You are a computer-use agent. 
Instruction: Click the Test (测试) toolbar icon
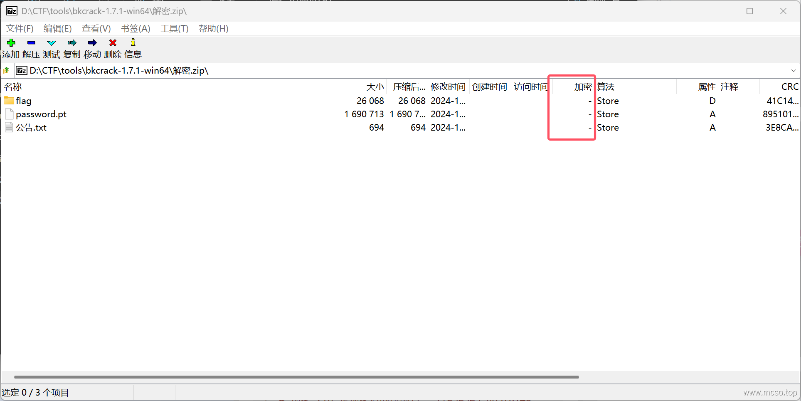(52, 43)
